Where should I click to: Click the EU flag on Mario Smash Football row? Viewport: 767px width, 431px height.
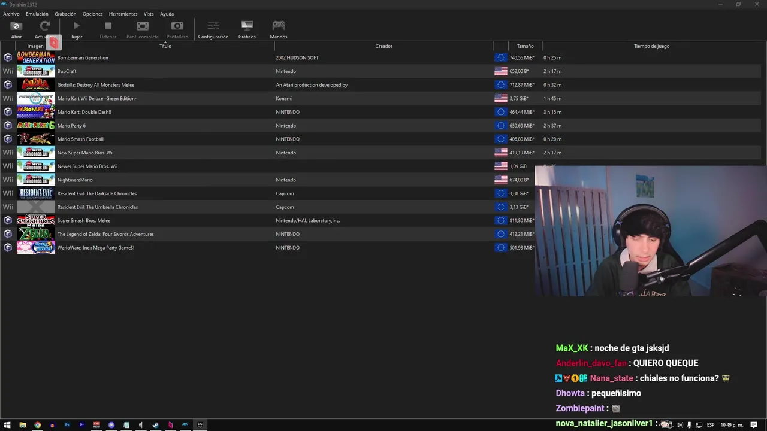[x=501, y=139]
